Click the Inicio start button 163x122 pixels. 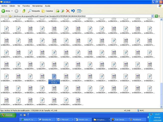coord(8,115)
